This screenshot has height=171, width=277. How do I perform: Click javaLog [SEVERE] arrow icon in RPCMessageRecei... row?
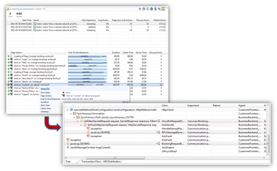(x=88, y=132)
